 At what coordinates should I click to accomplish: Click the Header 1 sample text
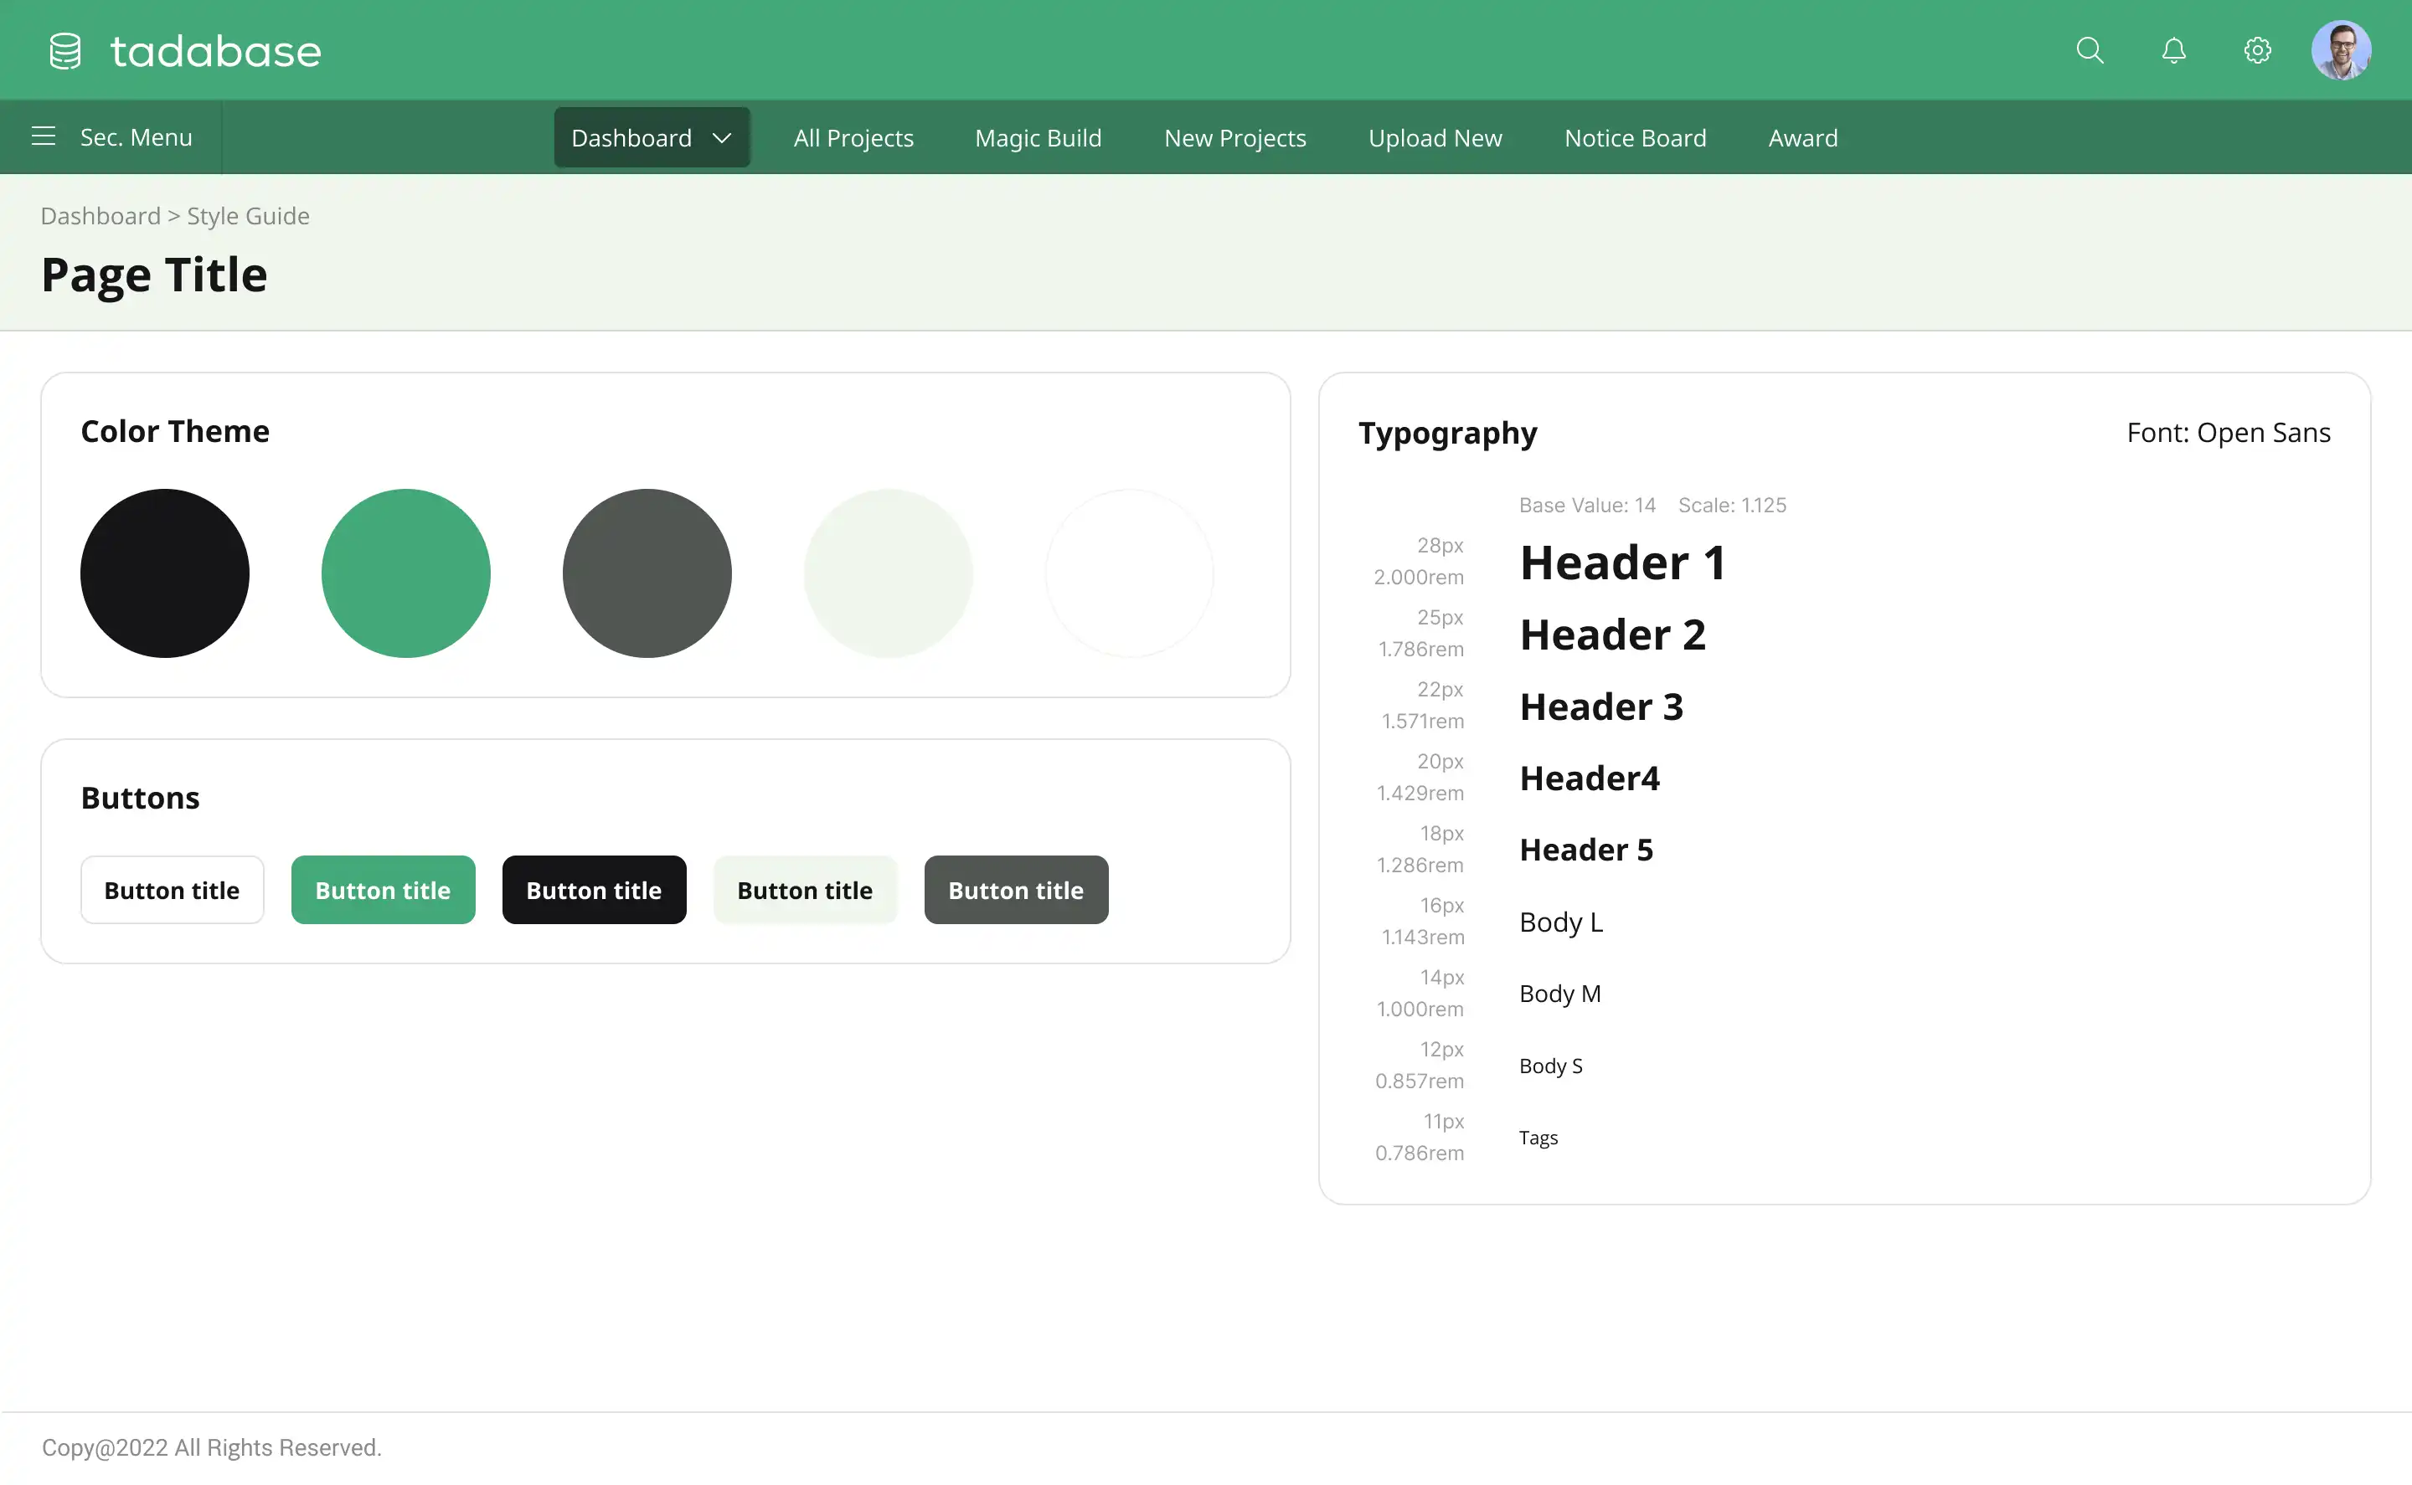(x=1622, y=563)
